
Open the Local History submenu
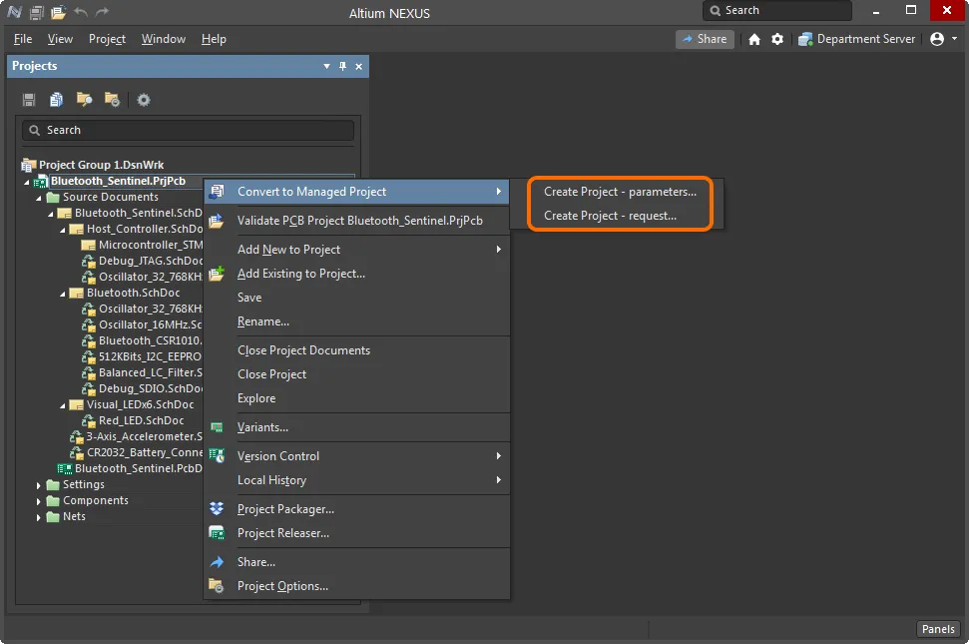click(x=356, y=480)
